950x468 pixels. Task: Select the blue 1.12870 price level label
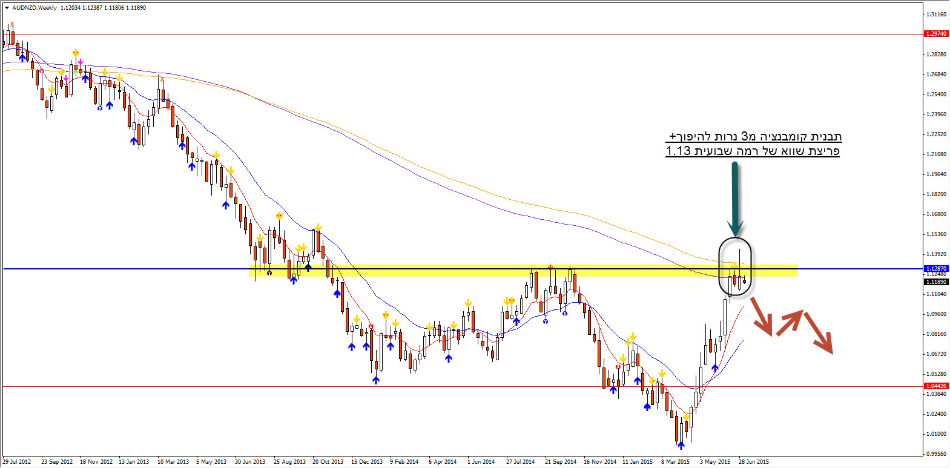pos(936,268)
